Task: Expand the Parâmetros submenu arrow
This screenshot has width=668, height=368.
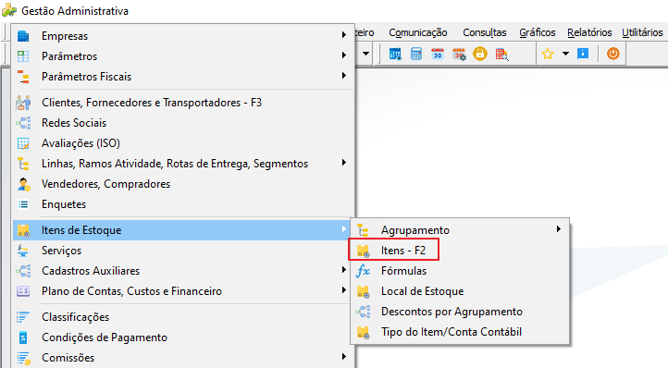Action: 344,55
